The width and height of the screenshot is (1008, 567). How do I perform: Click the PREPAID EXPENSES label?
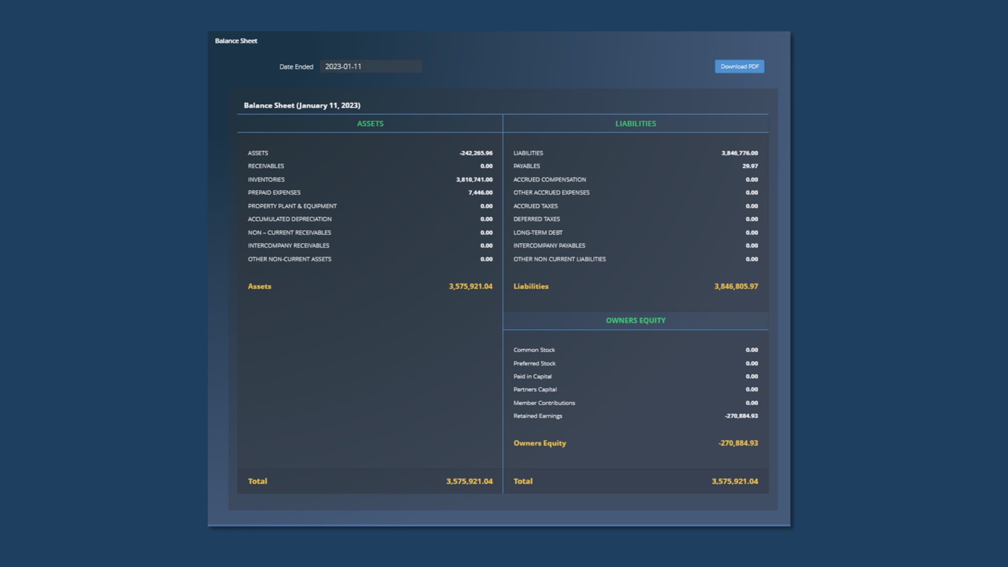(274, 193)
